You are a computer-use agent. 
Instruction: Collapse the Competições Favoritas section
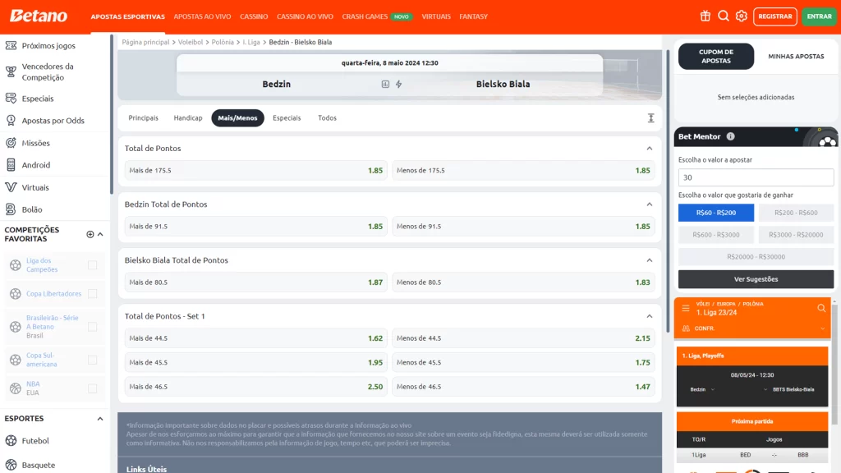(100, 234)
